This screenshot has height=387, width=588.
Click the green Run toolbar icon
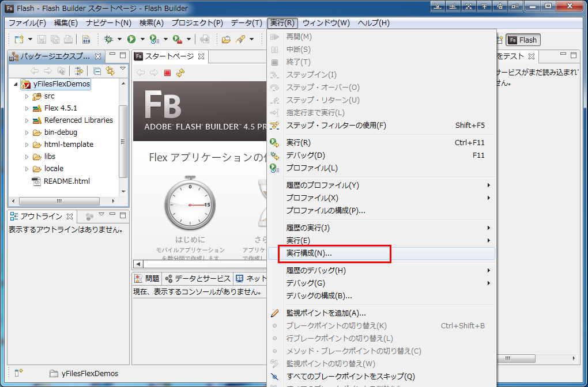pos(131,39)
